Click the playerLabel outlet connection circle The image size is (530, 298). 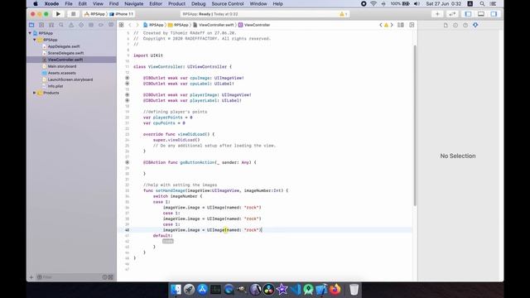point(127,100)
